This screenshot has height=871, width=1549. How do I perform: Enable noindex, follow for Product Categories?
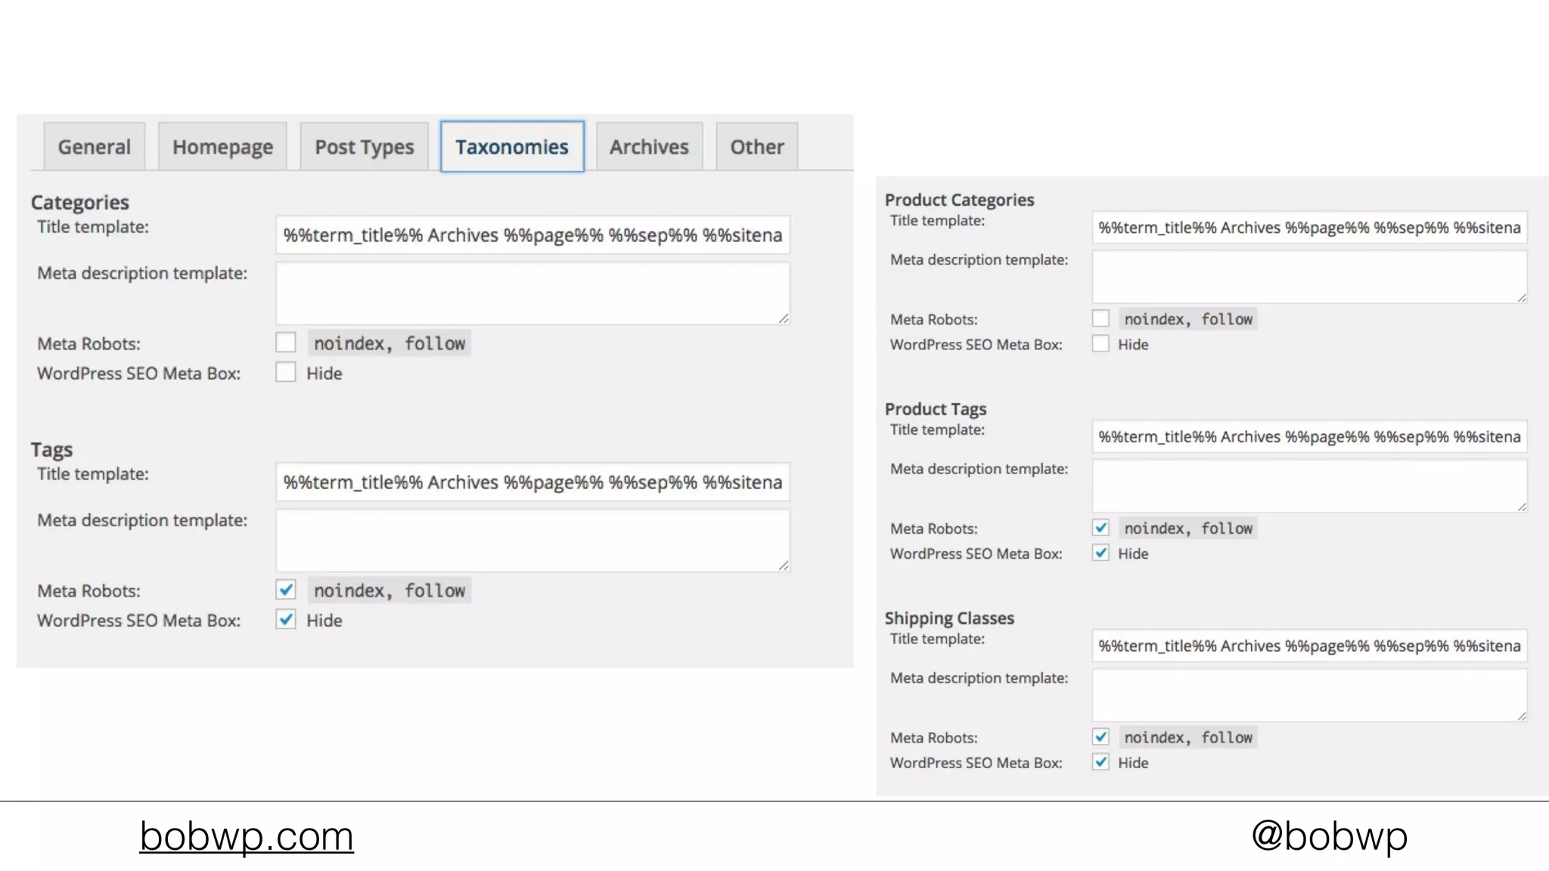coord(1100,318)
